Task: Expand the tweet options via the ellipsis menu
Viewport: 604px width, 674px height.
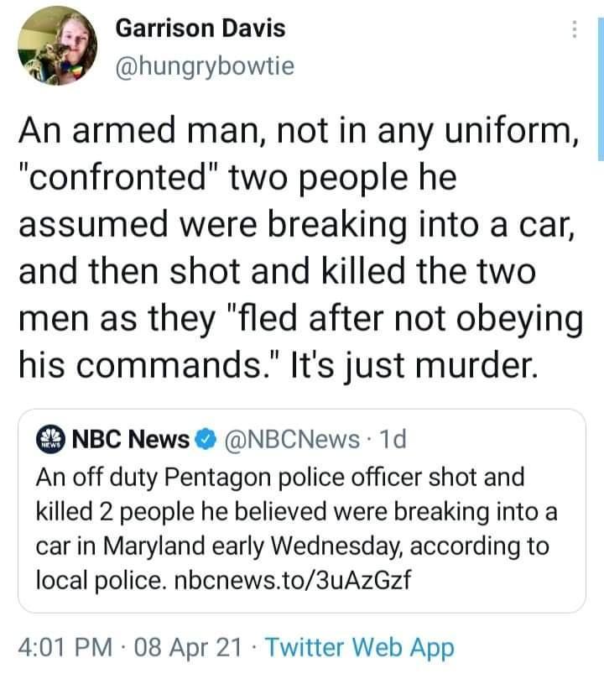Action: tap(574, 29)
